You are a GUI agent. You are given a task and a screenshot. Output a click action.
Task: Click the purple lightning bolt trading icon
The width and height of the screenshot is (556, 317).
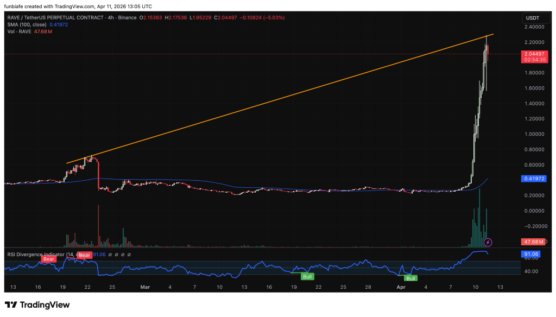pos(489,241)
